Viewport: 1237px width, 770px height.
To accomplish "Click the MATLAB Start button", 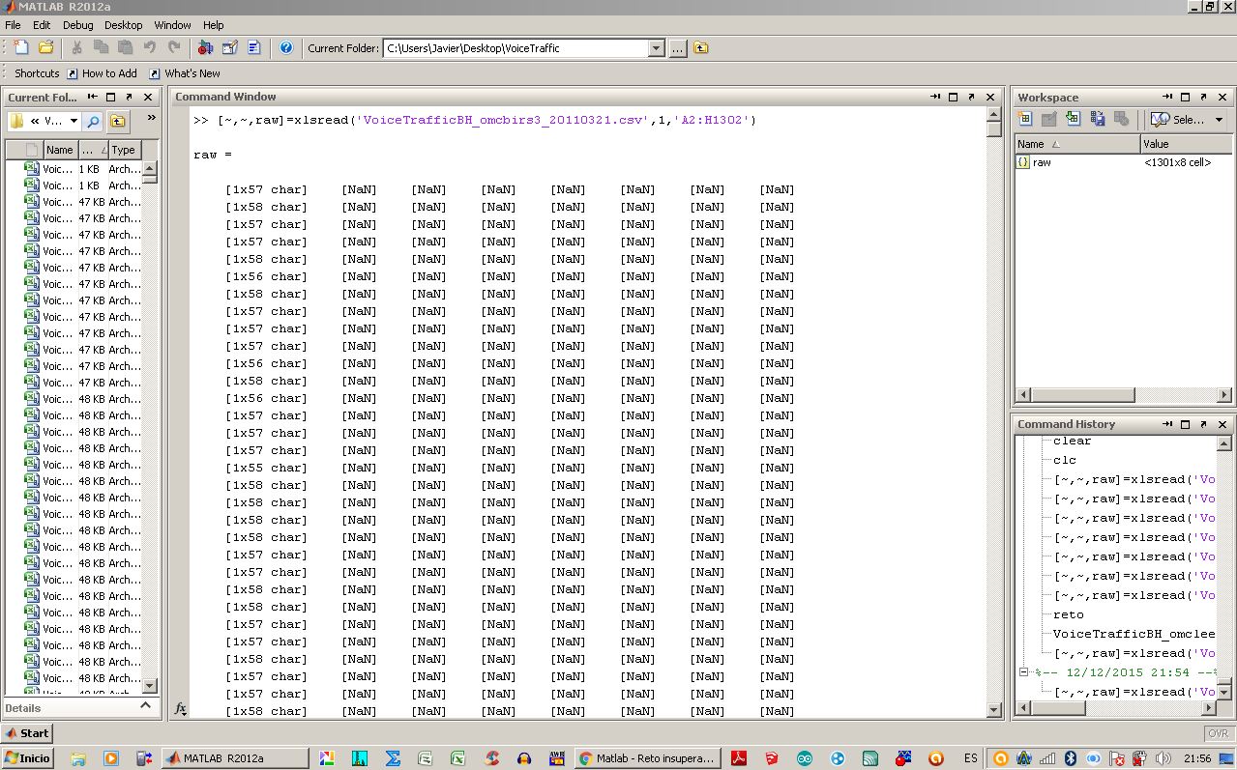I will click(27, 733).
